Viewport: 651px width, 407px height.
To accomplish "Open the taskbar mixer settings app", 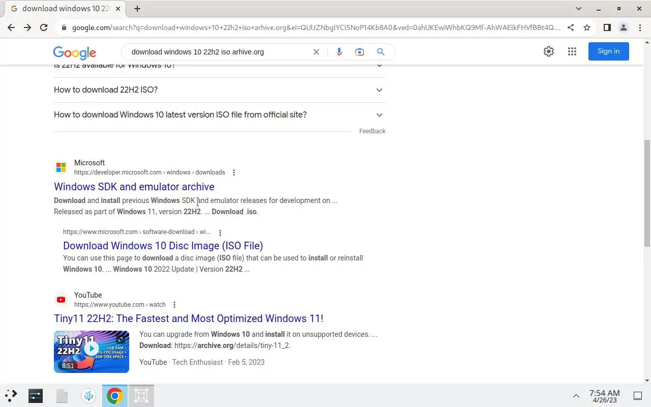I will coord(36,395).
